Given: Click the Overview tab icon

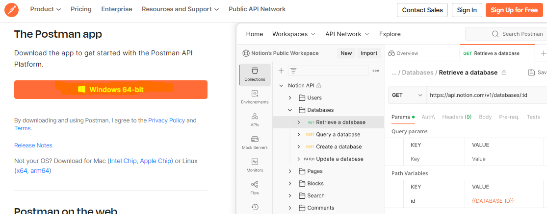Looking at the screenshot, I should pyautogui.click(x=391, y=53).
